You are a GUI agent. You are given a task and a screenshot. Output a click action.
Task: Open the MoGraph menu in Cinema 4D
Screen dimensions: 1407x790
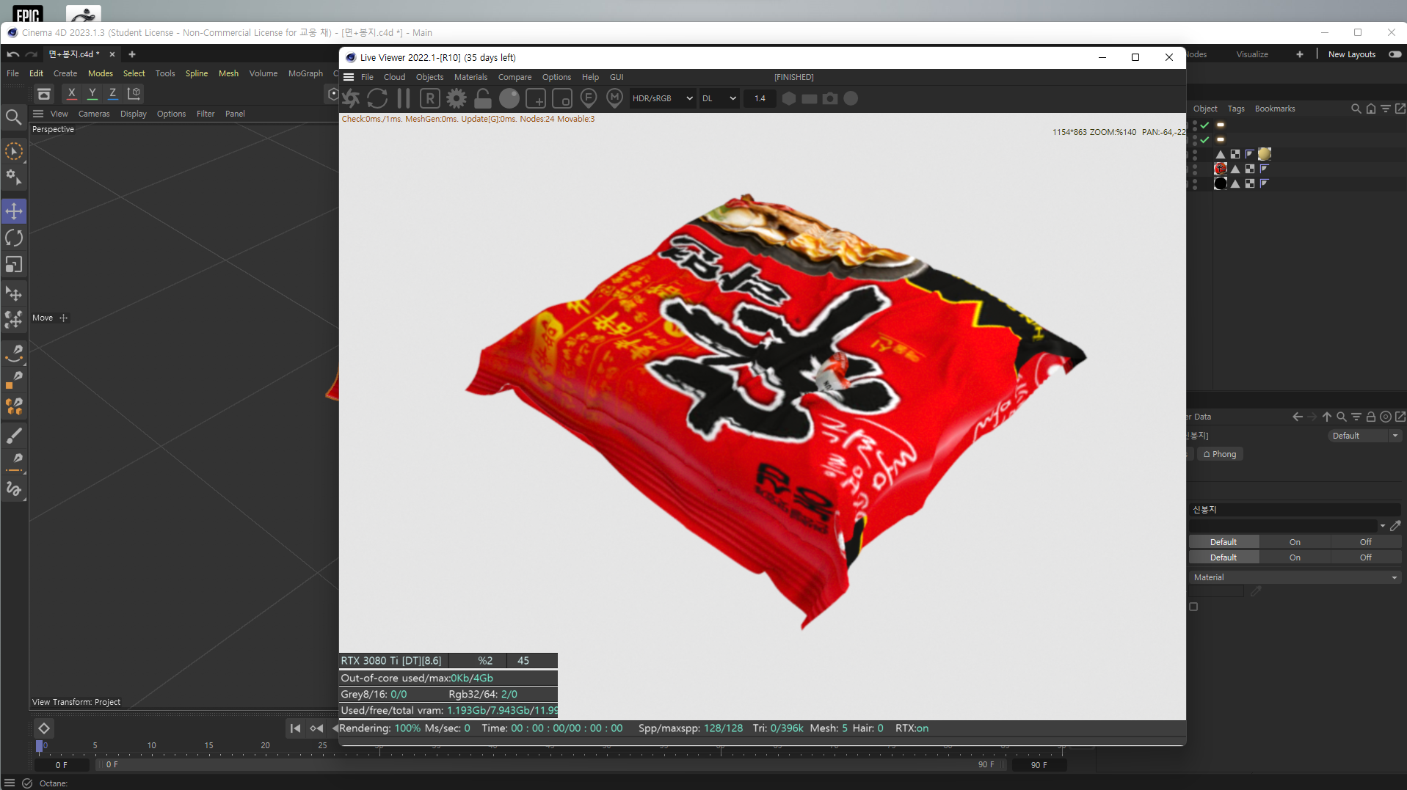click(305, 73)
